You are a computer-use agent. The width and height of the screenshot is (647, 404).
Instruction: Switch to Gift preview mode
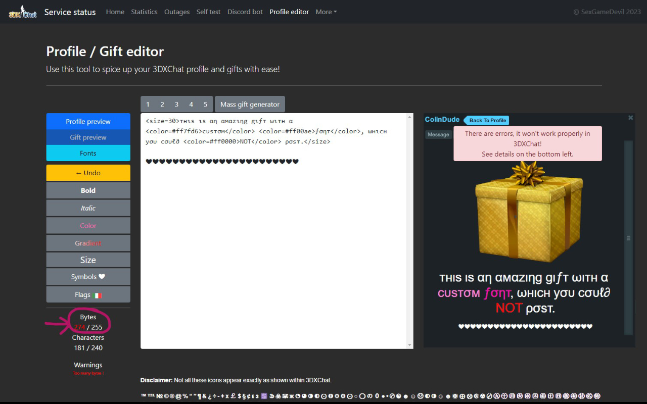(88, 137)
